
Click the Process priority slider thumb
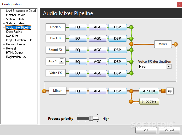pos(91,118)
